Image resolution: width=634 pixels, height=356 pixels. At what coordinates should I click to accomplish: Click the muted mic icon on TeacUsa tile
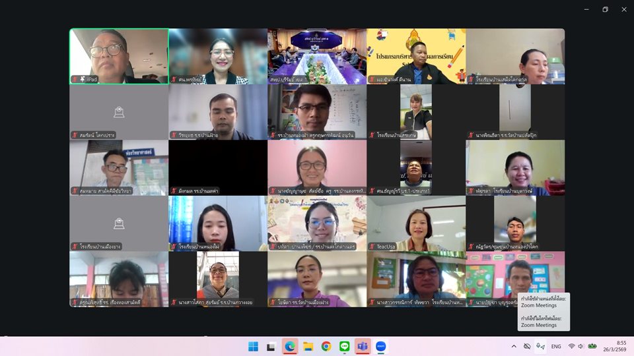click(372, 247)
